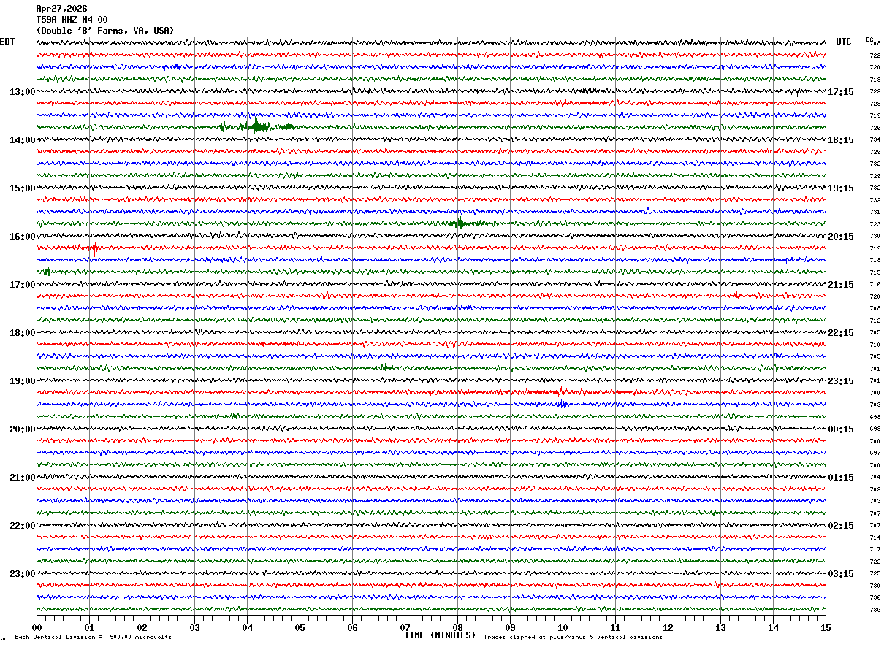Click the green seismic event before 16:00

[460, 223]
